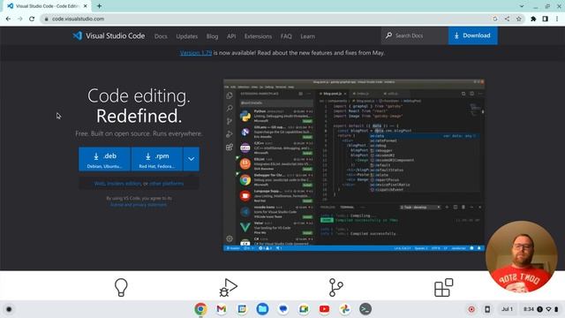Toggle the browser side panel
The image size is (565, 318).
click(x=546, y=19)
